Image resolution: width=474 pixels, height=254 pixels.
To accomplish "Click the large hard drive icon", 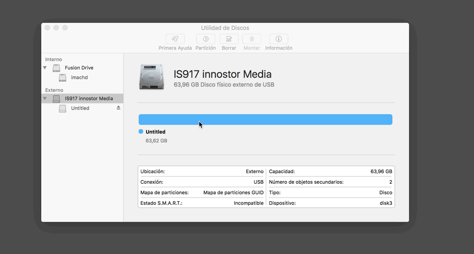I will pyautogui.click(x=152, y=77).
